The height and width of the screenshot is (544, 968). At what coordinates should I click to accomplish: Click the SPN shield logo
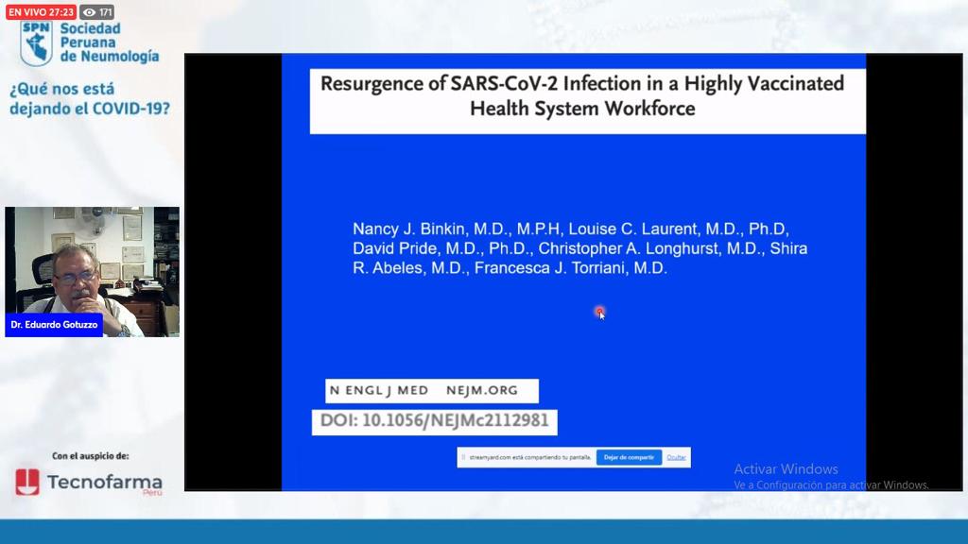coord(36,42)
